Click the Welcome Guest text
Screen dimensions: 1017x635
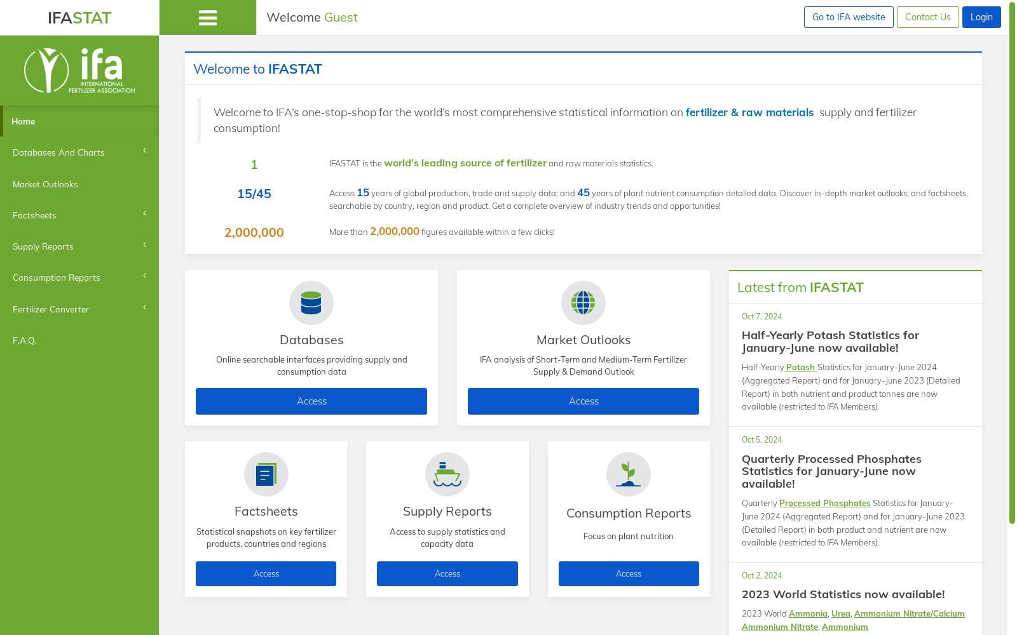311,17
